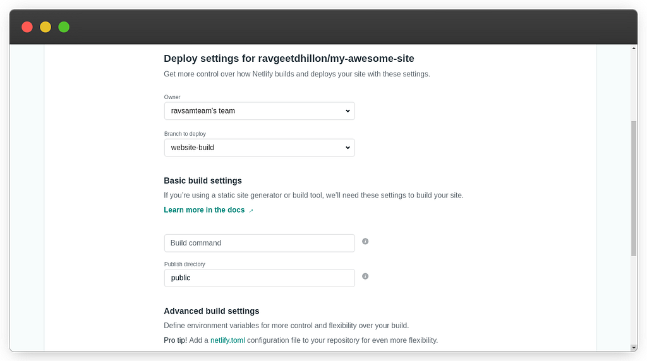The image size is (647, 361).
Task: Click the vertical scrollbar thumb
Action: pyautogui.click(x=634, y=188)
